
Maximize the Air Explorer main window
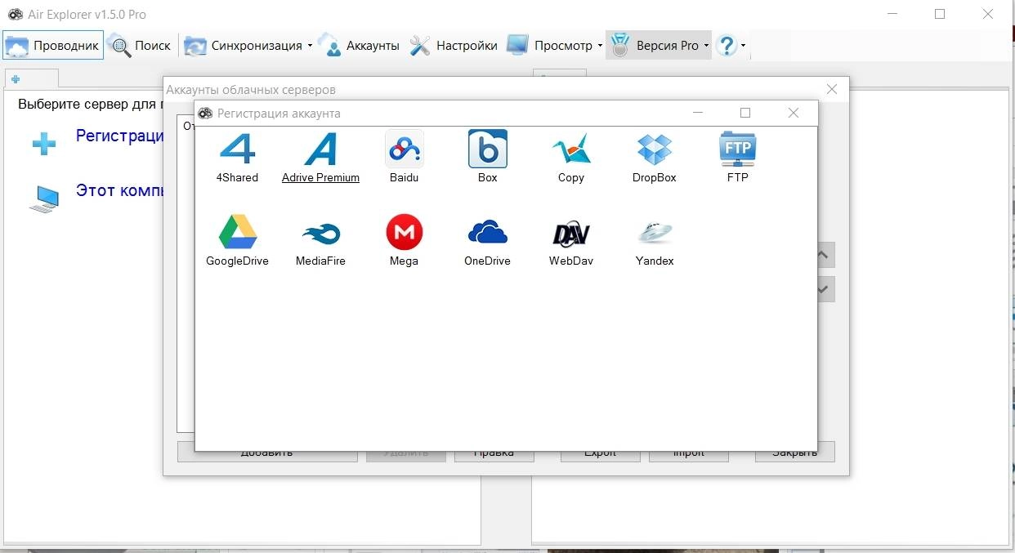pos(940,14)
